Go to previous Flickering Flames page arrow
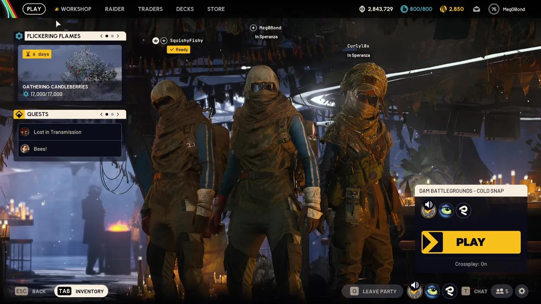The image size is (541, 304). (101, 36)
